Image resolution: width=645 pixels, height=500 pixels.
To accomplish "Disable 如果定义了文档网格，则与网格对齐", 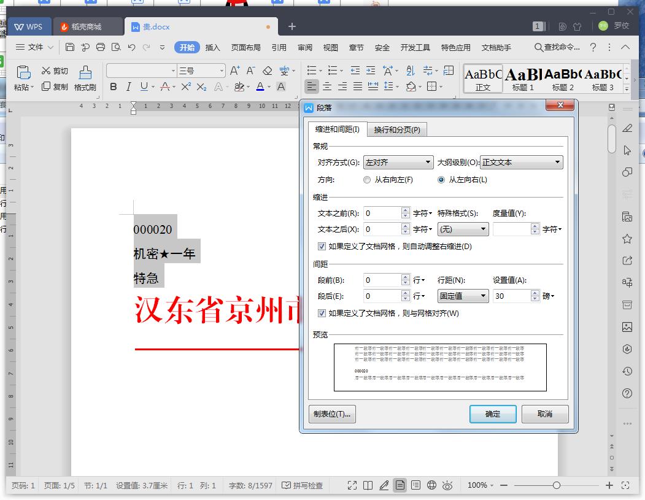I will pyautogui.click(x=322, y=313).
